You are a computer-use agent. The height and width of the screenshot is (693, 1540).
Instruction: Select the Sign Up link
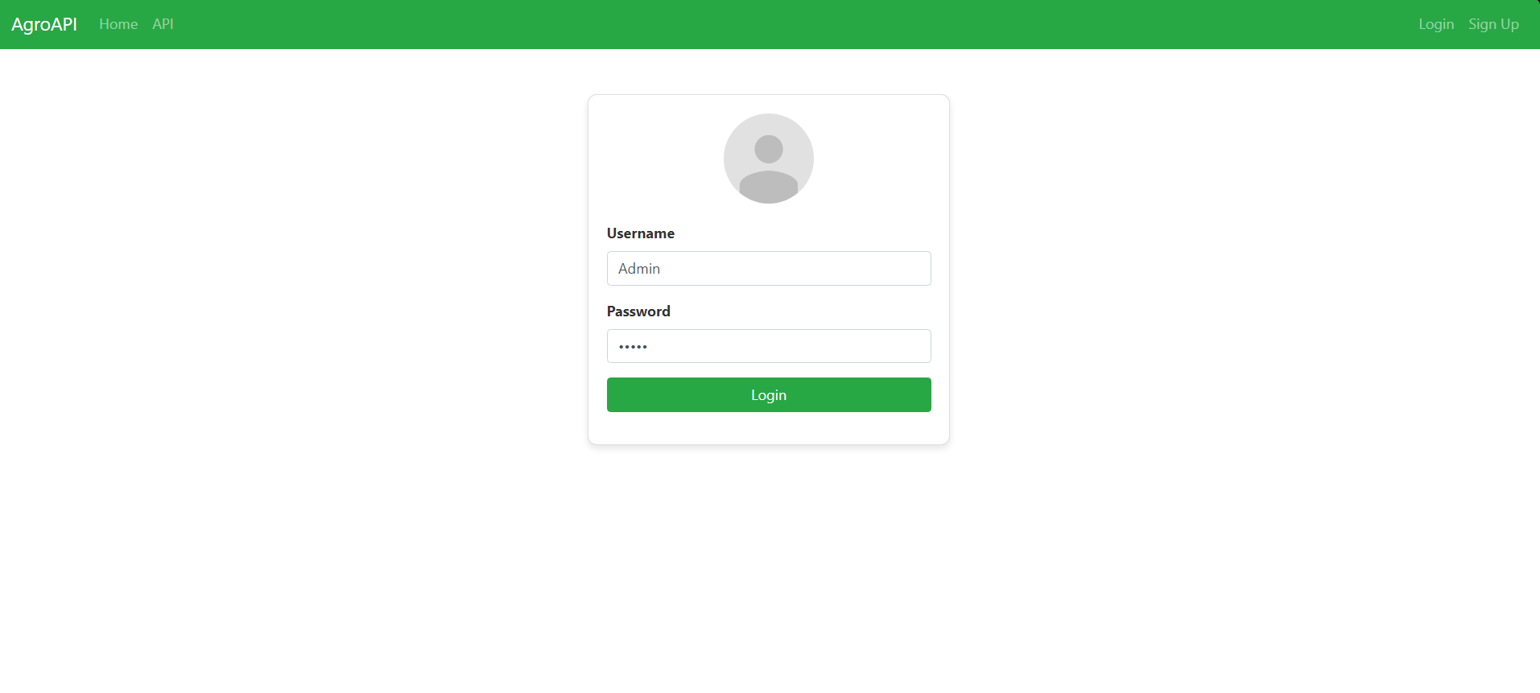(1493, 24)
